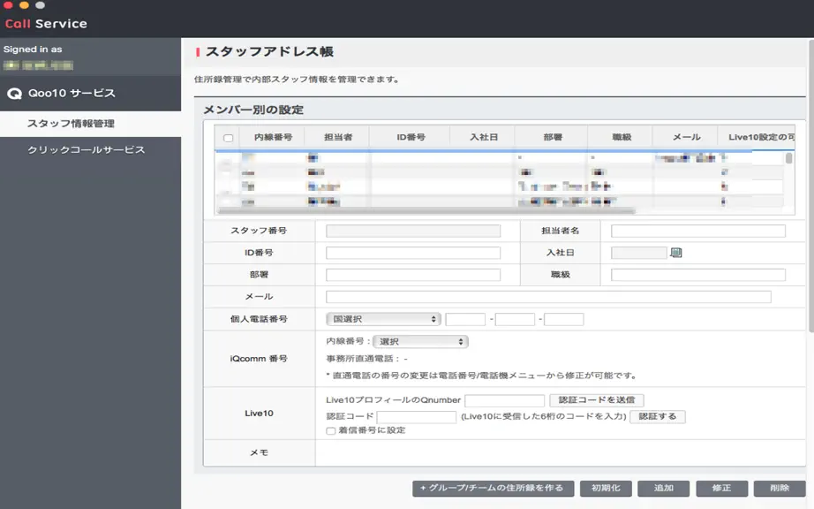Click the 修正 edit button
The image size is (814, 509).
click(x=721, y=488)
